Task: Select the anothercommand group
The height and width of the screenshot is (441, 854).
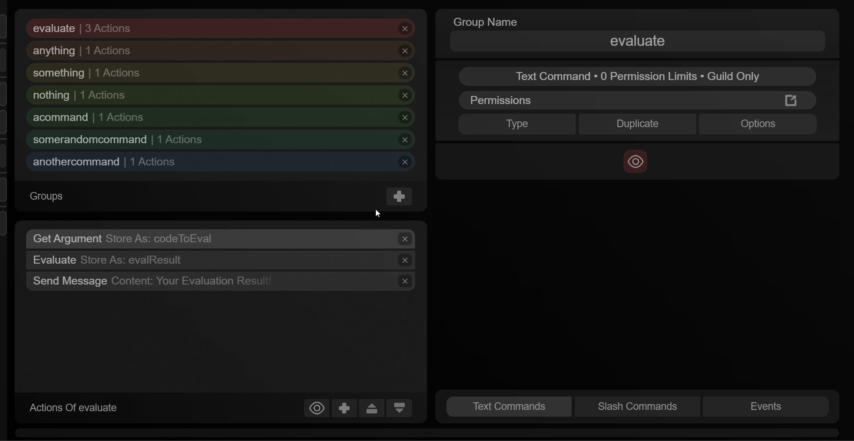Action: 220,162
